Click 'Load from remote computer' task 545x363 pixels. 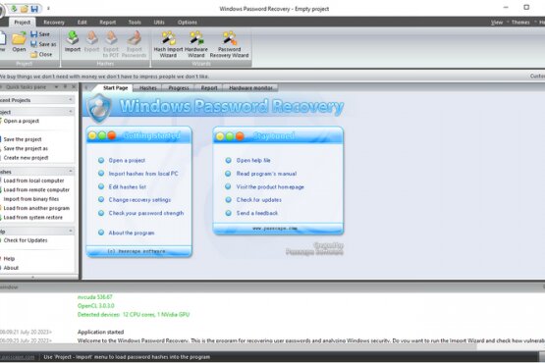pyautogui.click(x=36, y=190)
